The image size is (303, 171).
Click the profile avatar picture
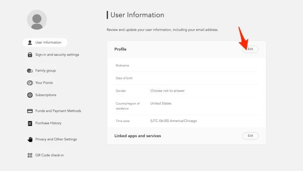click(x=37, y=20)
